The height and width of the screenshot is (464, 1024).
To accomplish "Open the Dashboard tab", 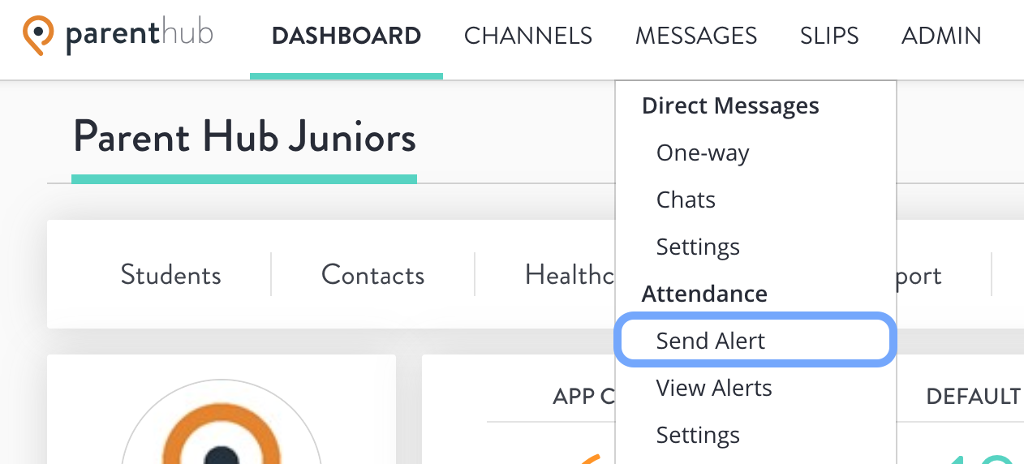I will (x=346, y=36).
